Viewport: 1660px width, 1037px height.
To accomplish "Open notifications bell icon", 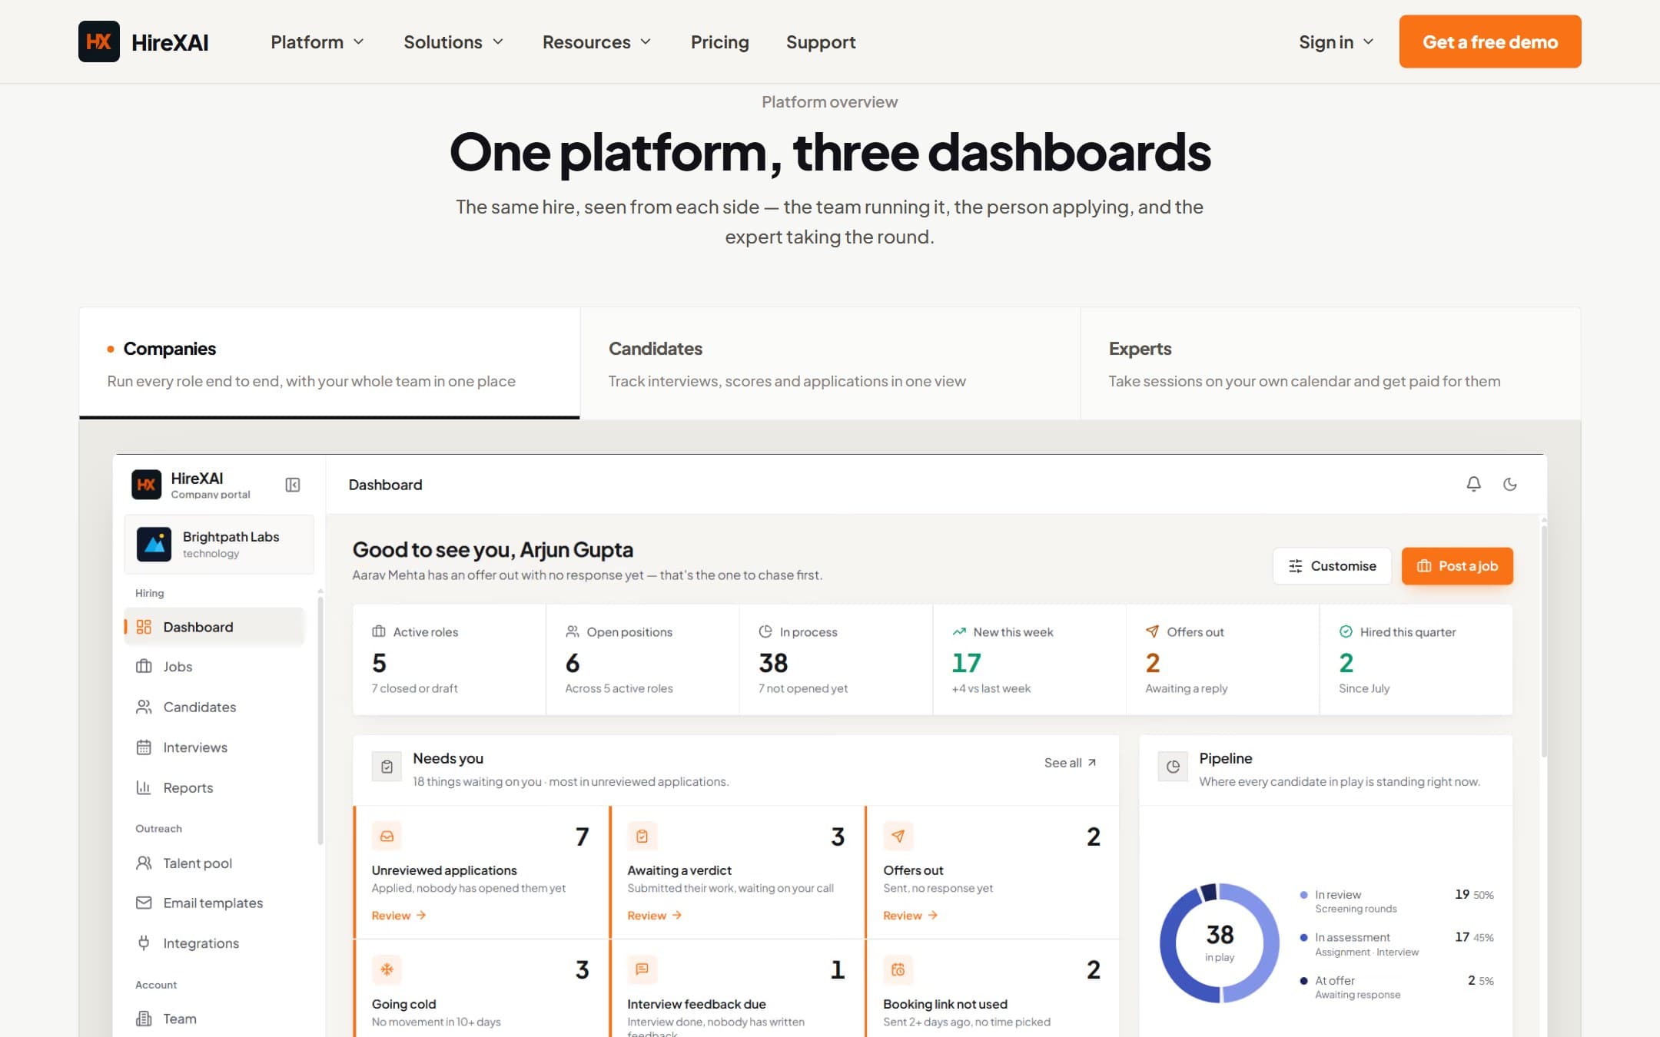I will (1473, 484).
